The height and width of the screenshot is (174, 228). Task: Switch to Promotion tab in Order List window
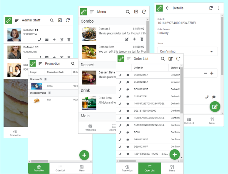(x=127, y=168)
